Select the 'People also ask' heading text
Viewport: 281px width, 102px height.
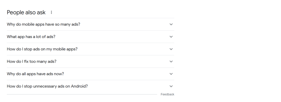[x=26, y=13]
